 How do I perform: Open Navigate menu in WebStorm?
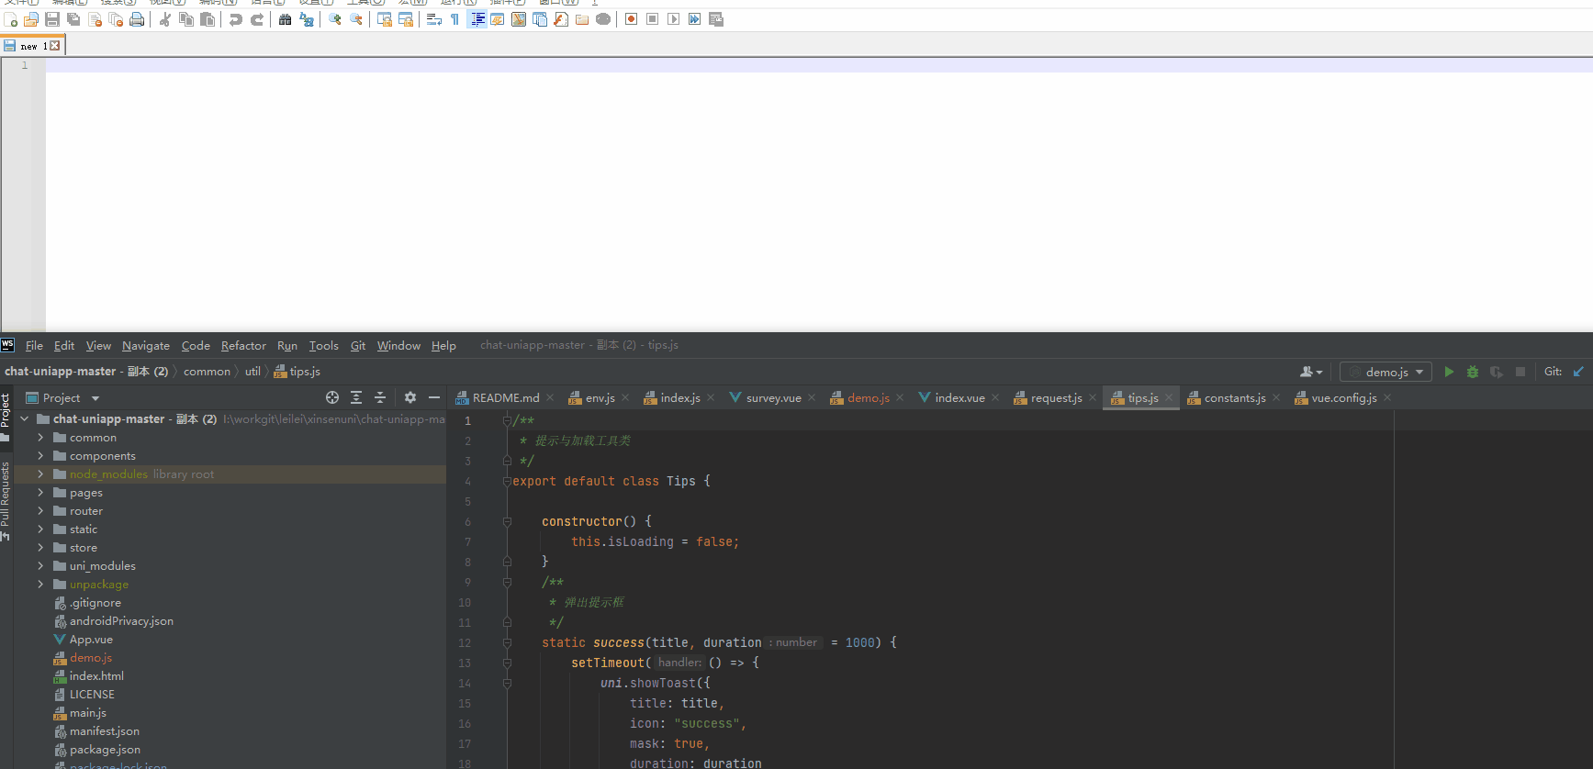pyautogui.click(x=146, y=346)
